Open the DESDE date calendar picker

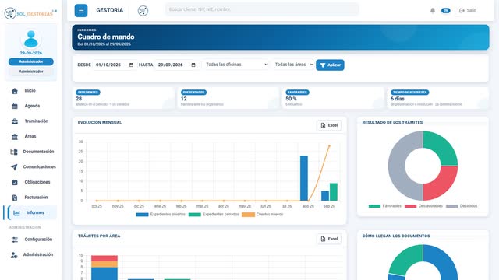click(131, 65)
